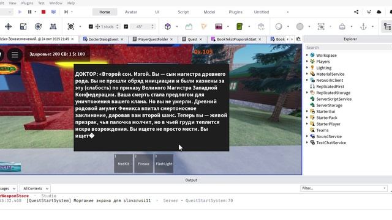Open the Window menu
Image resolution: width=392 pixels, height=220 pixels.
point(56,3)
